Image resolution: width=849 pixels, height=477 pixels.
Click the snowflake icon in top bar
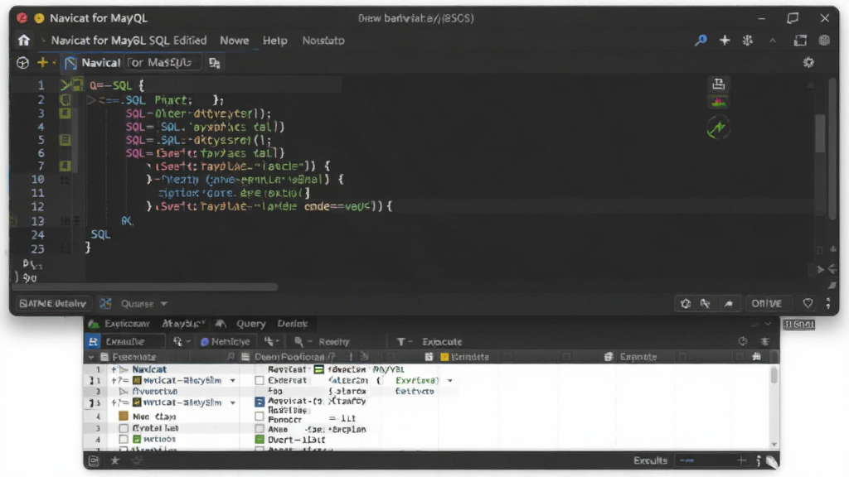(x=748, y=40)
